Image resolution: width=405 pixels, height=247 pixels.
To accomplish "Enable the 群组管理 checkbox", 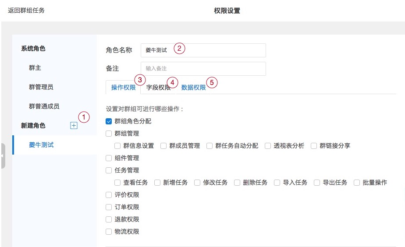I will coord(109,134).
